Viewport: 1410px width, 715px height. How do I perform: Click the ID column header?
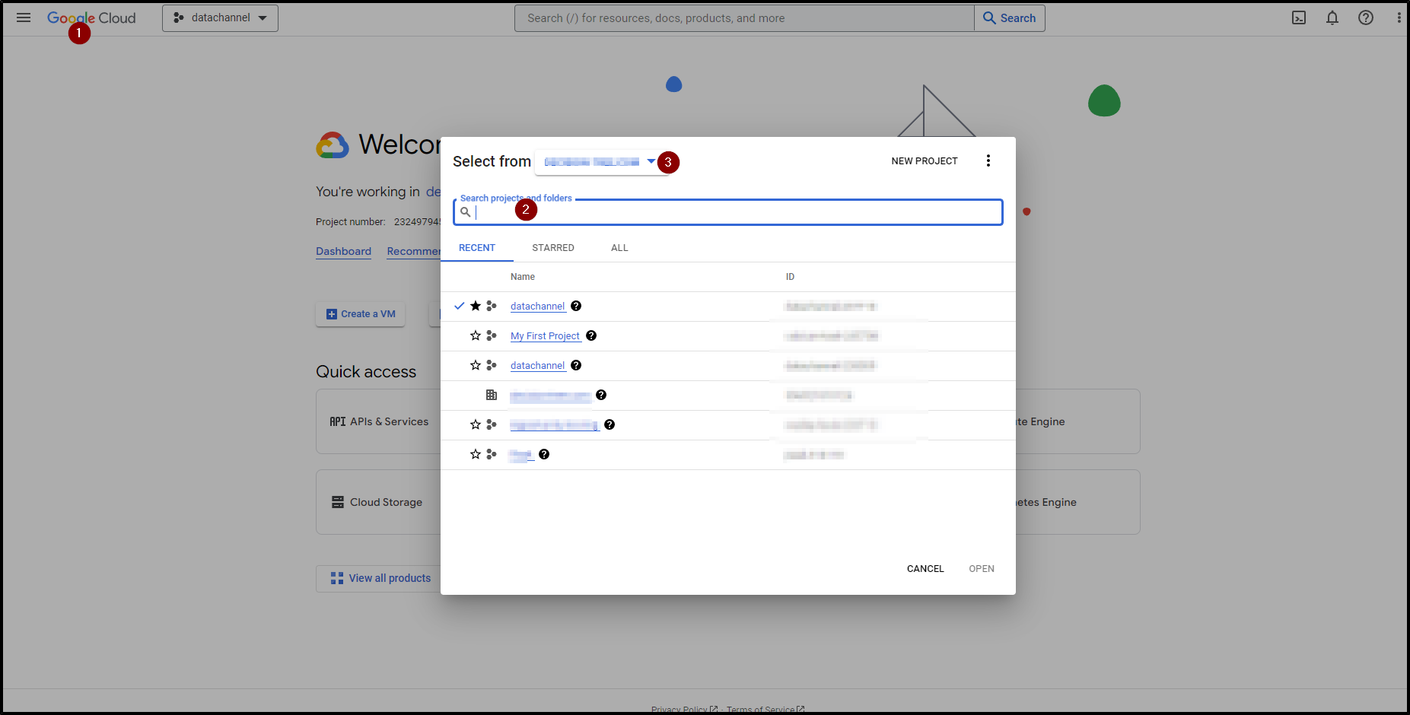pyautogui.click(x=790, y=277)
